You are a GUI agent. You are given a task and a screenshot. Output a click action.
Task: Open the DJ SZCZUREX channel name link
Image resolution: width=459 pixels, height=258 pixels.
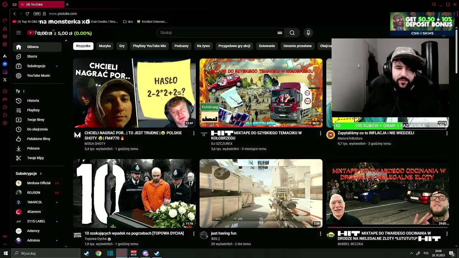(x=222, y=144)
